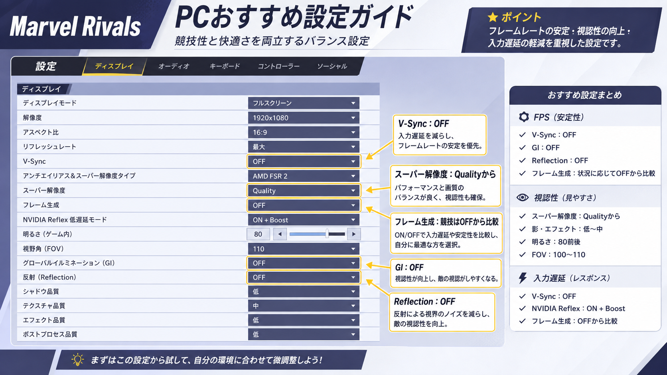Open the オーディオ tab
667x375 pixels.
(x=174, y=66)
